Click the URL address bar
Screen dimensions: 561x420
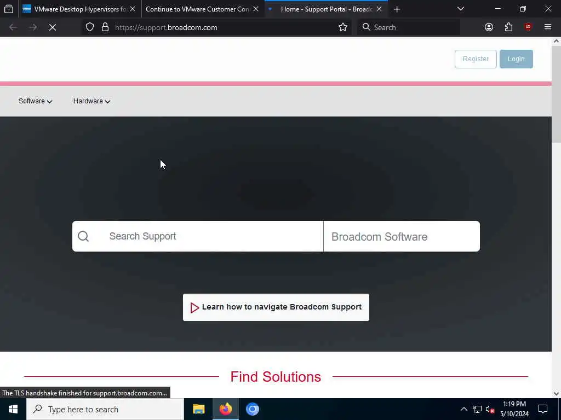[218, 27]
